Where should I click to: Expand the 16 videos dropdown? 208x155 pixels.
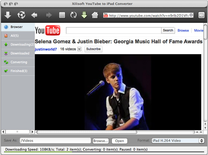pyautogui.click(x=79, y=49)
